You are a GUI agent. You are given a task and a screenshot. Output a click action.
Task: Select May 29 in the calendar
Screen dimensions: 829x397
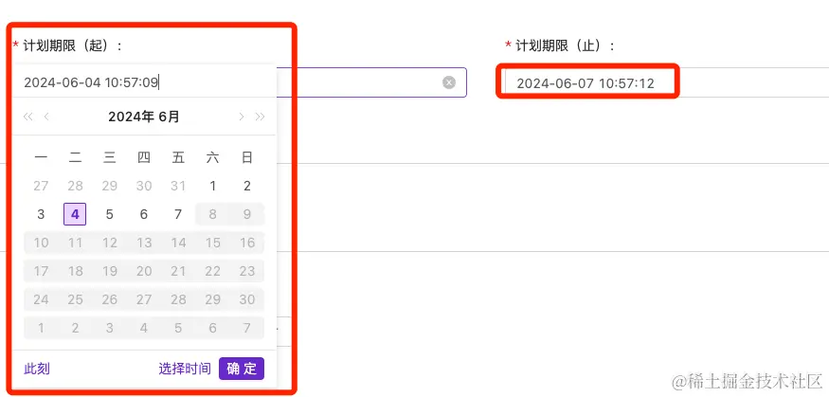pyautogui.click(x=110, y=186)
